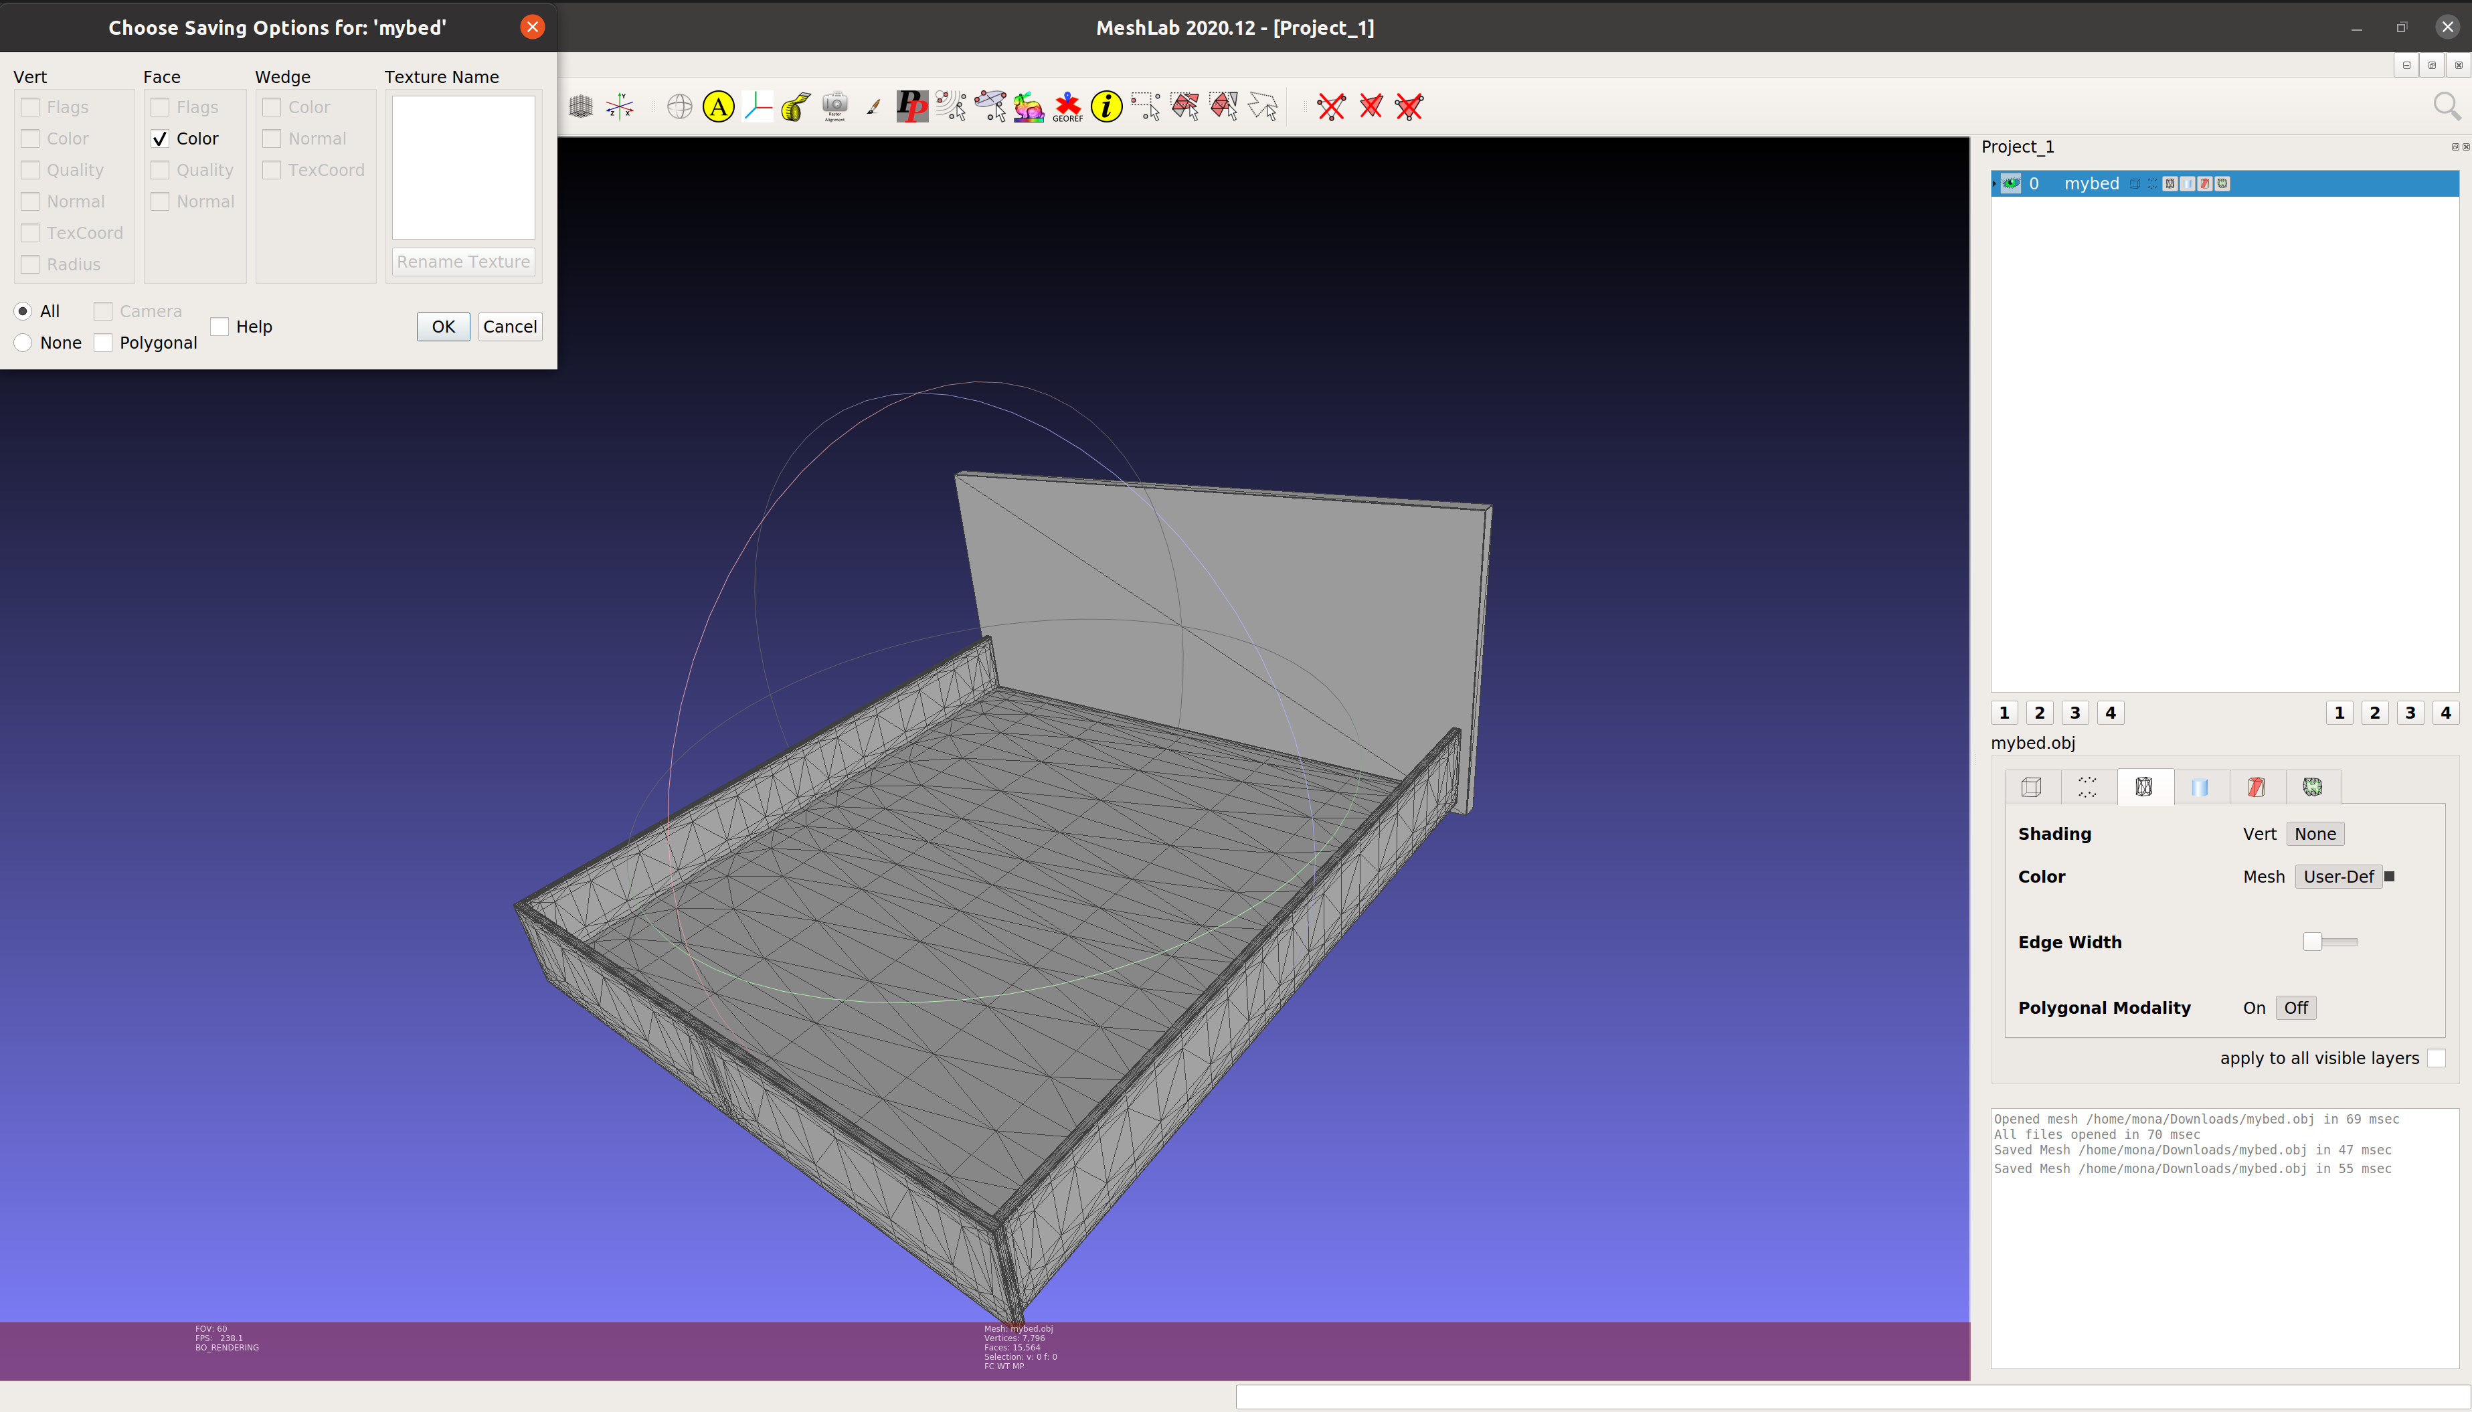
Task: Click the Raster Alignment camera icon
Action: click(834, 106)
